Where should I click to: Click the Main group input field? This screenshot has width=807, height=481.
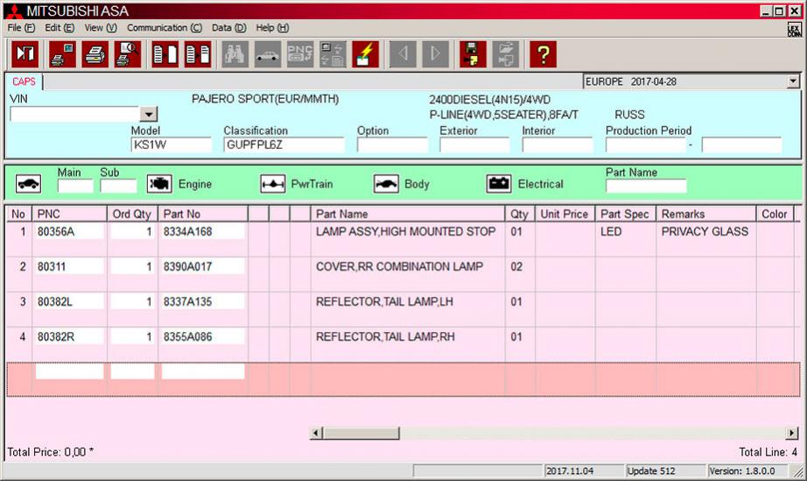[75, 186]
